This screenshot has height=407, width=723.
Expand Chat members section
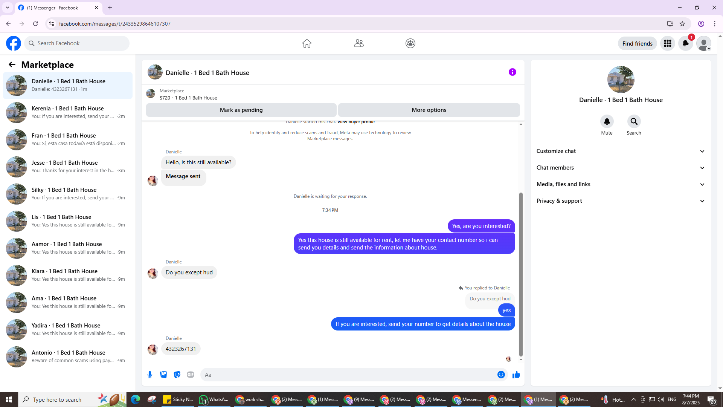pos(621,168)
